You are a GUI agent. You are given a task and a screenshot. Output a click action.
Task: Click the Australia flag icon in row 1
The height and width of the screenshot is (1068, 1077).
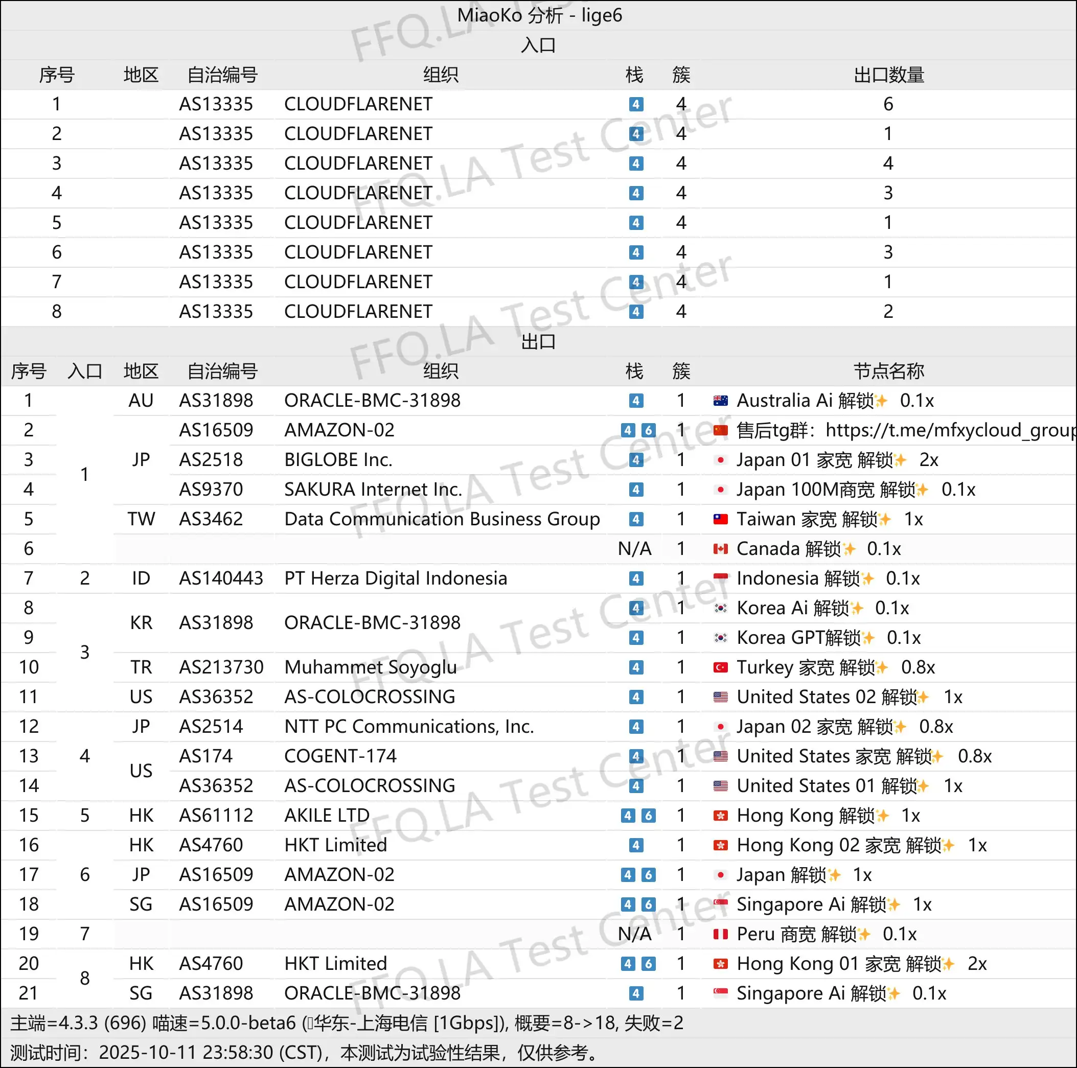720,400
